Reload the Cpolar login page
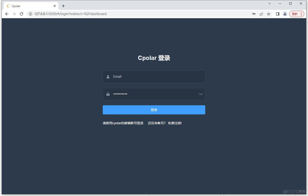The height and width of the screenshot is (196, 308). coord(21,14)
